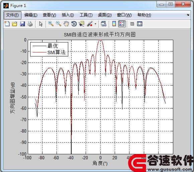This screenshot has height=172, width=194.
Task: Open the 编辑(E) menu
Action: point(31,15)
